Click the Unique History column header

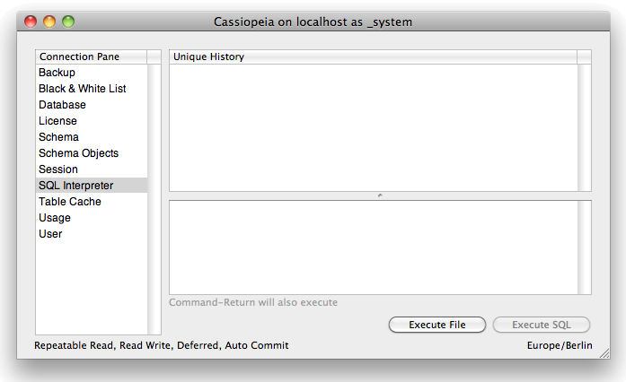pyautogui.click(x=374, y=56)
